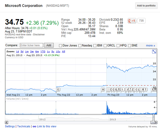Choose the 6m zoom range

[x=37, y=52]
